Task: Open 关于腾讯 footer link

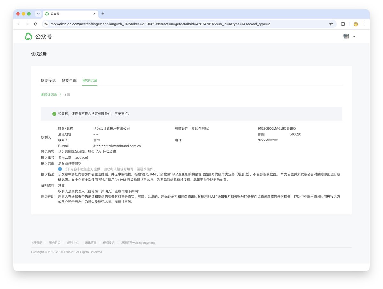Action: [x=37, y=243]
